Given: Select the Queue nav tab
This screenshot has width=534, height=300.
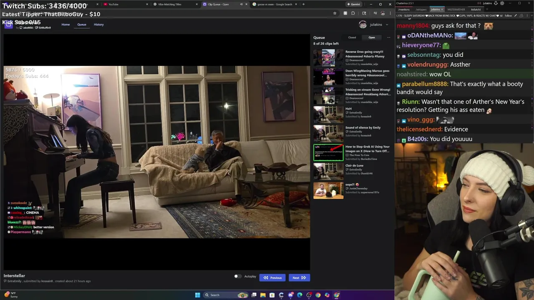Looking at the screenshot, I should coord(82,25).
